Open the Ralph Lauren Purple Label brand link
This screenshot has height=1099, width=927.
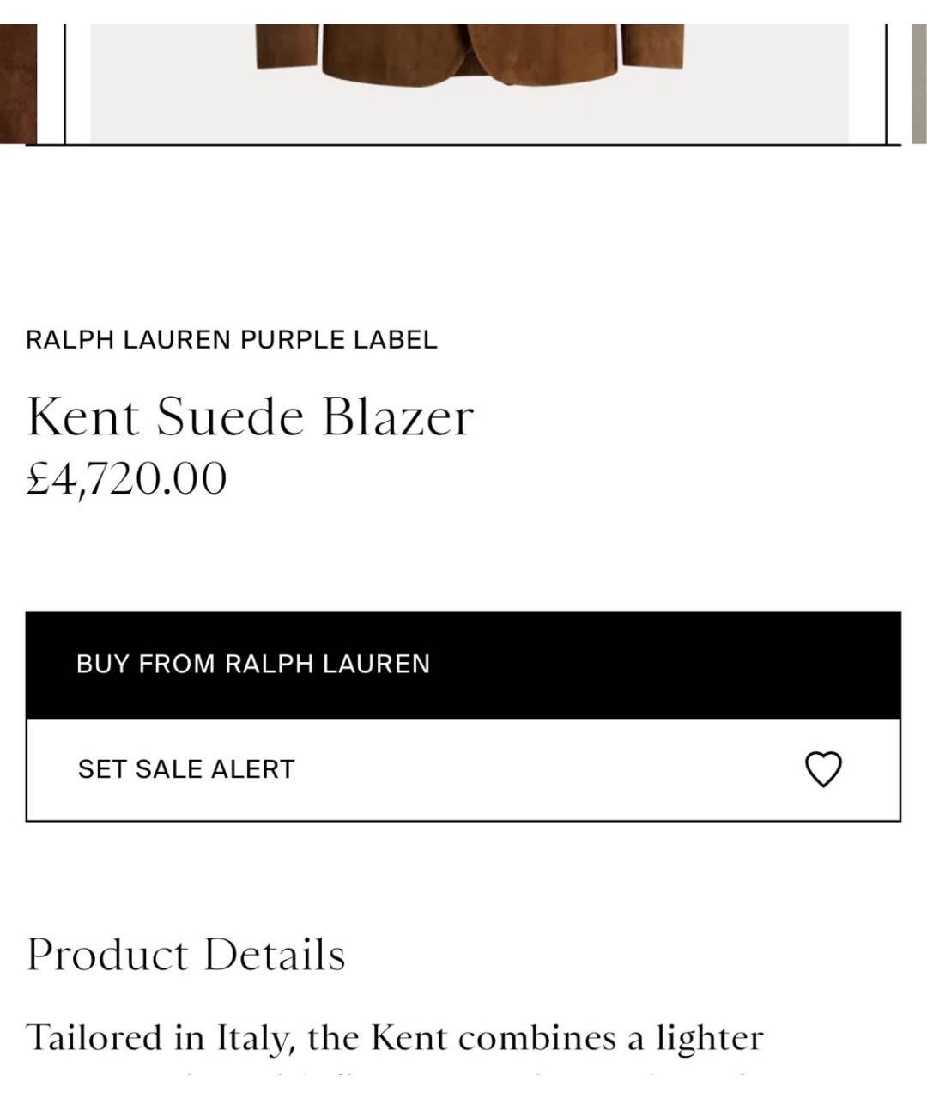coord(232,340)
